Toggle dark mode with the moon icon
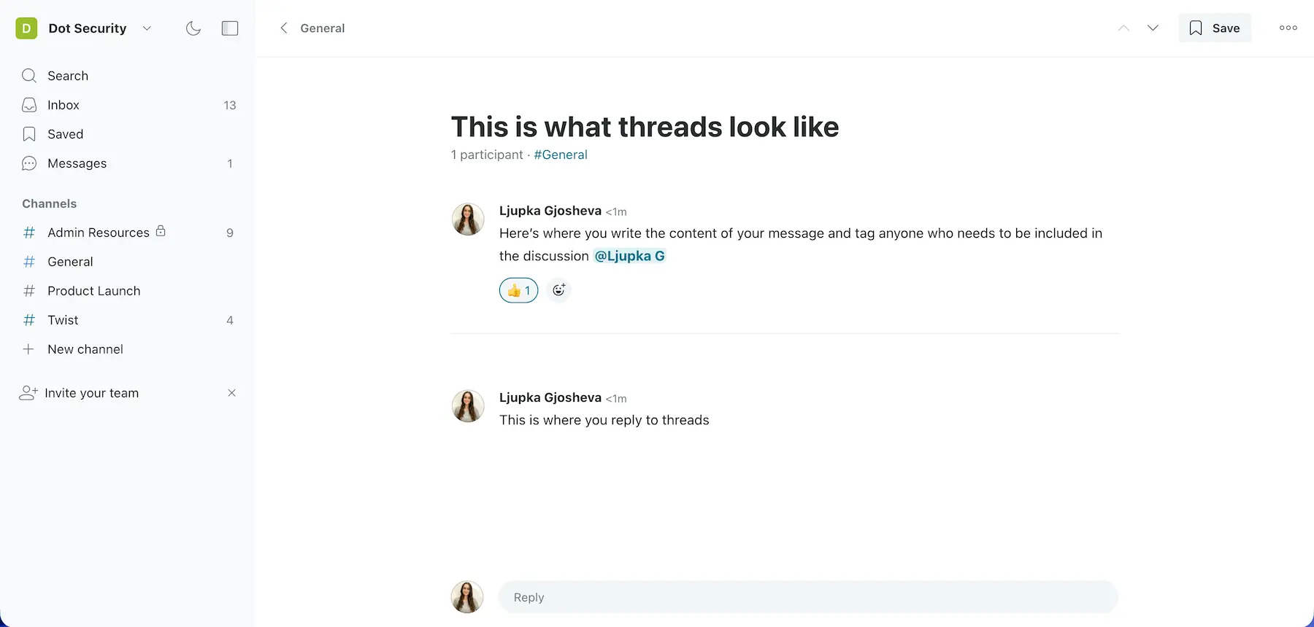 [x=193, y=28]
